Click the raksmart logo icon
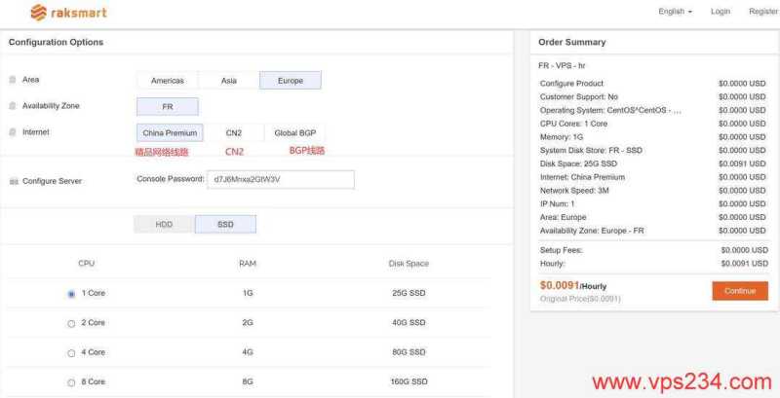The width and height of the screenshot is (780, 398). point(39,13)
